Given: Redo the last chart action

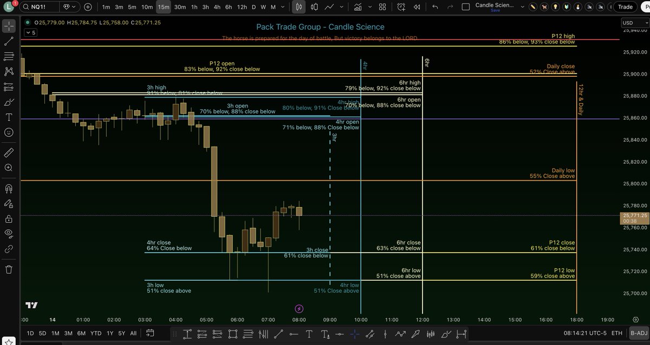Looking at the screenshot, I should [x=450, y=7].
